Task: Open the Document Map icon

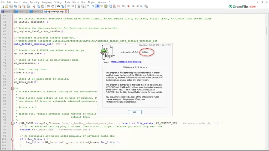Action: pos(106,6)
